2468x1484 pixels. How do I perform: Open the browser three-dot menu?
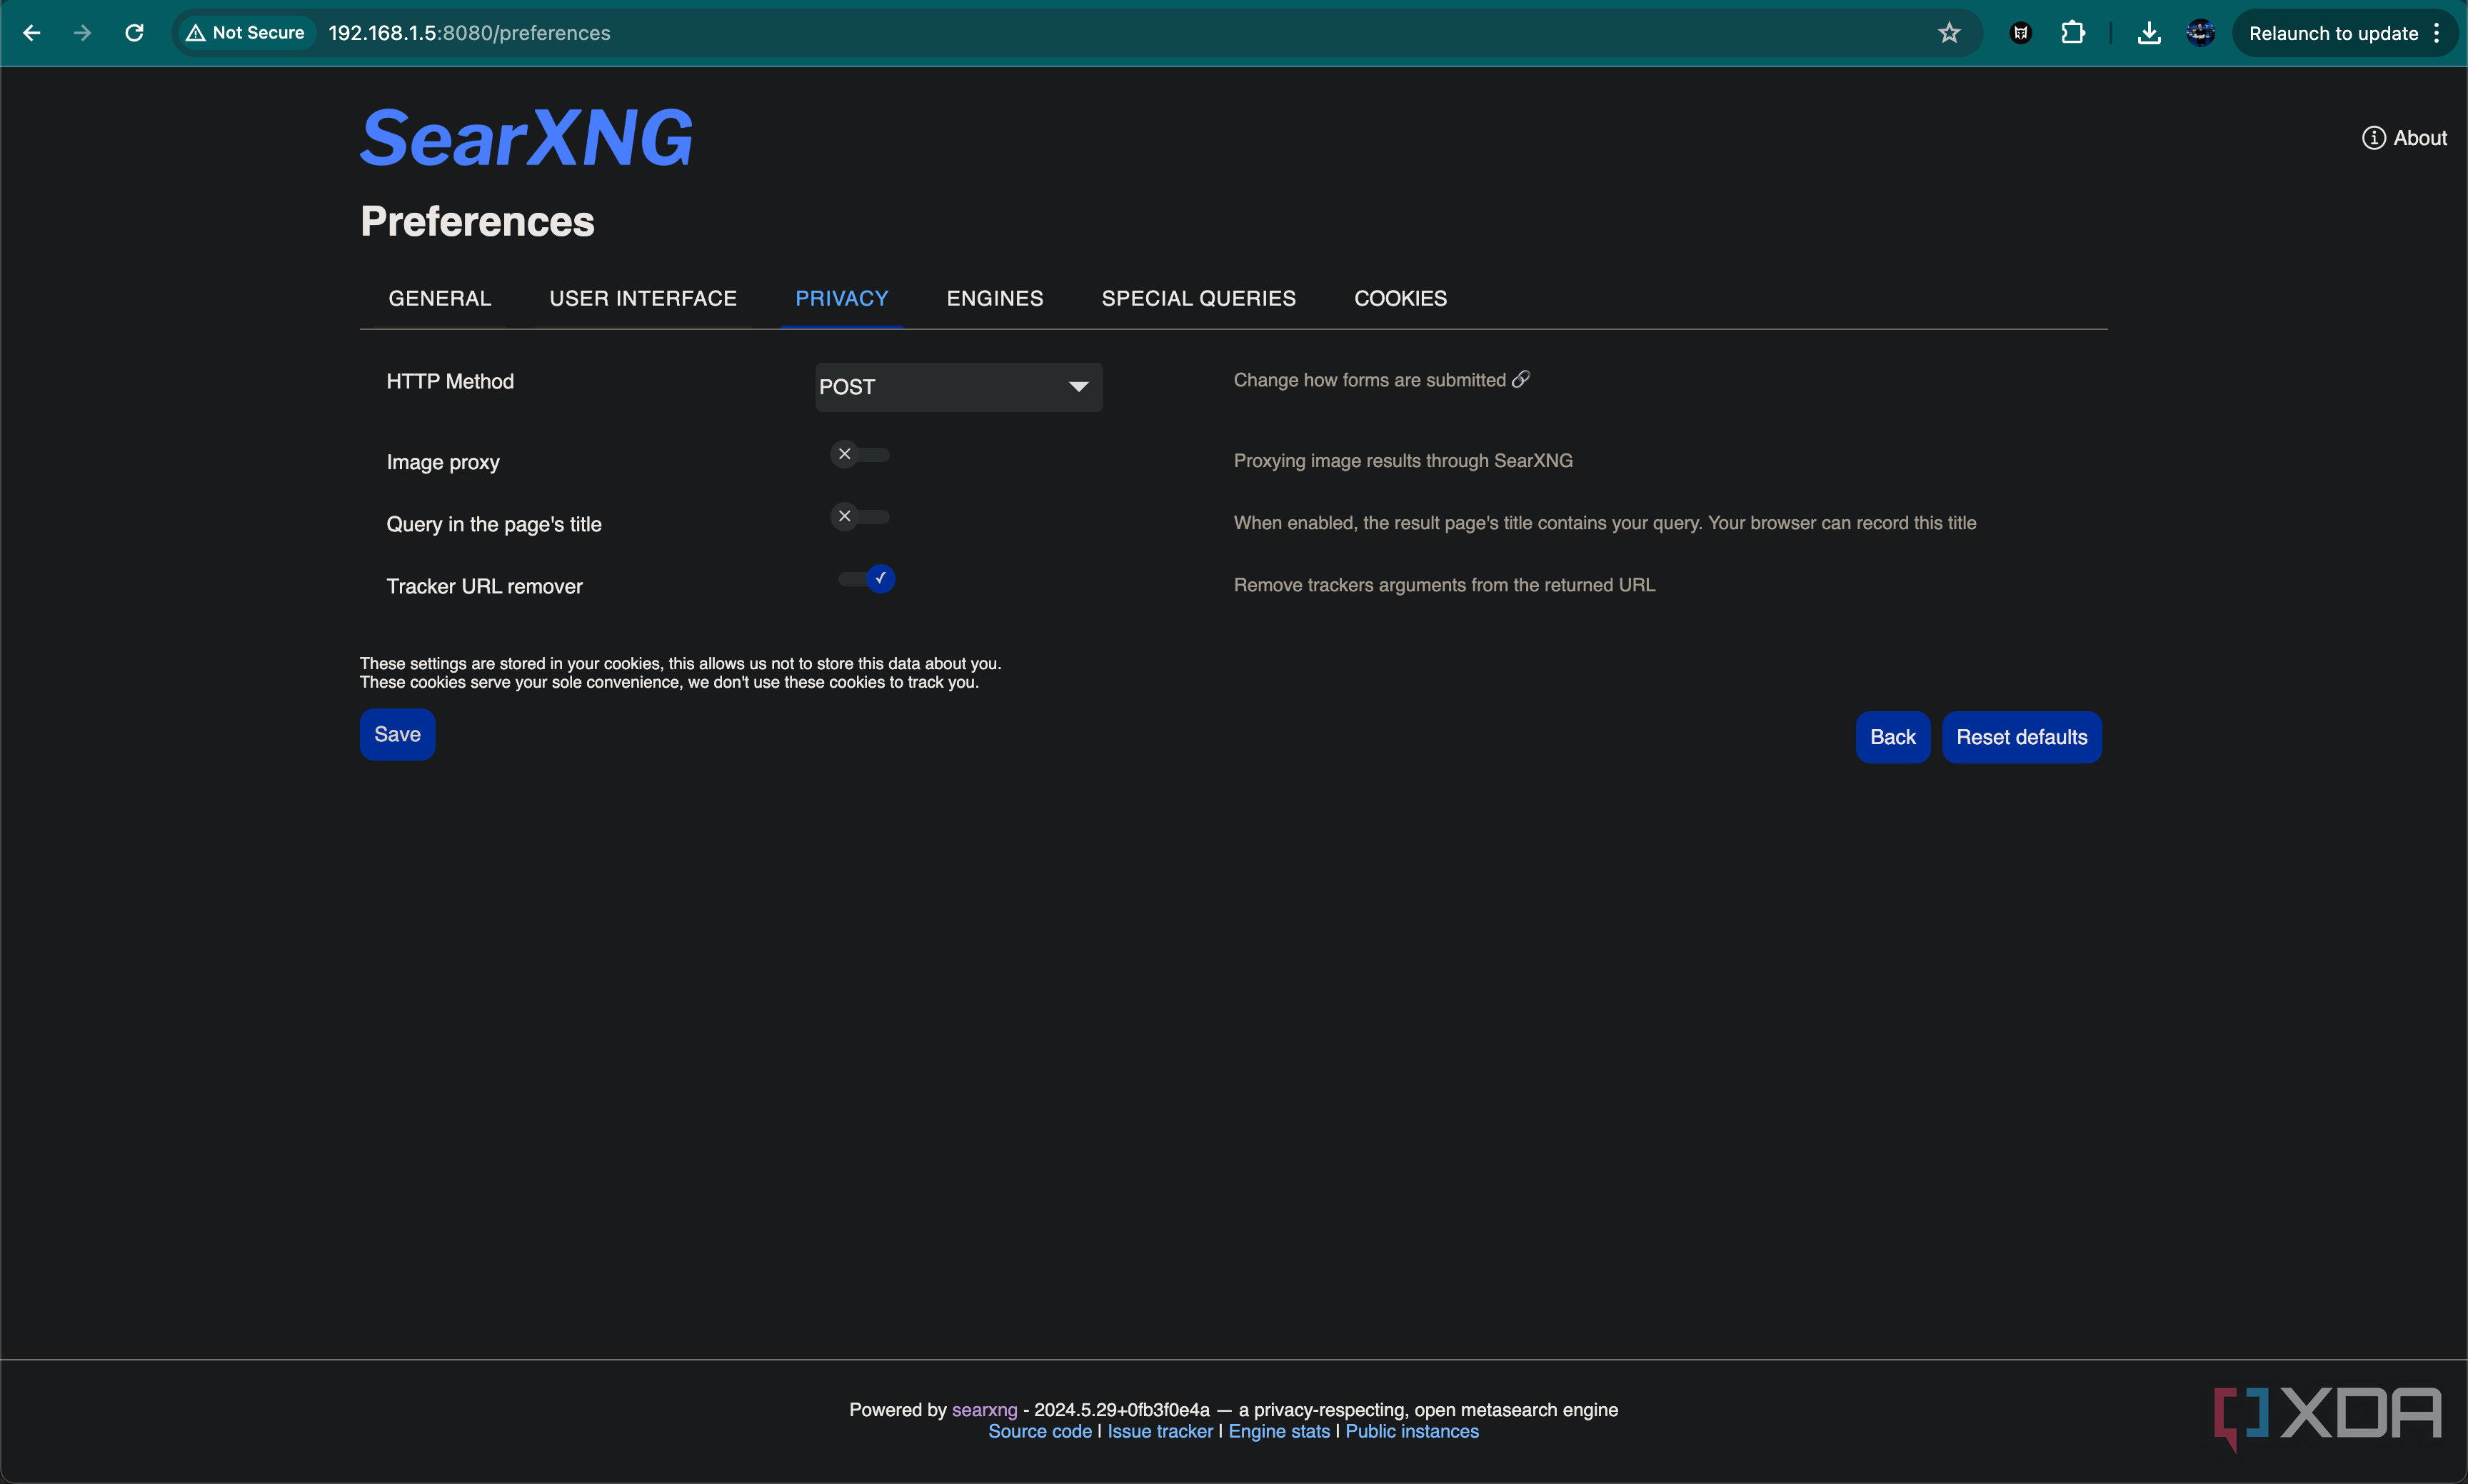[2437, 33]
